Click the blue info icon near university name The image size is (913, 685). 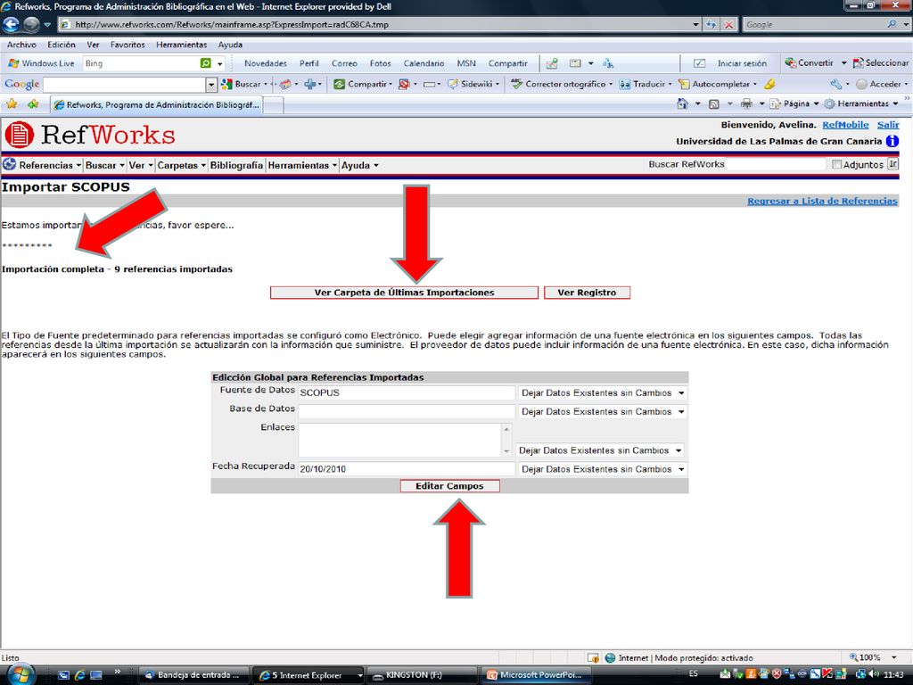pos(892,141)
